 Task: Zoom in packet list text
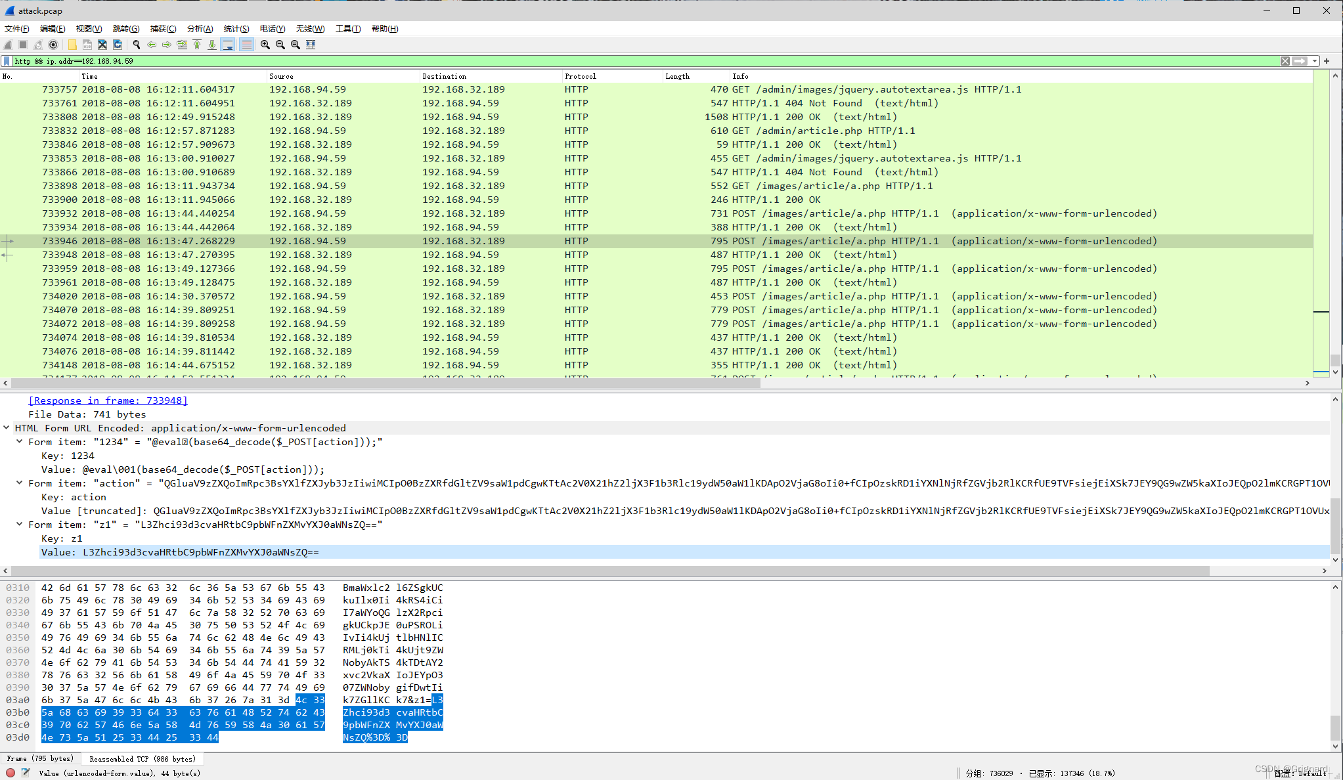pos(265,45)
